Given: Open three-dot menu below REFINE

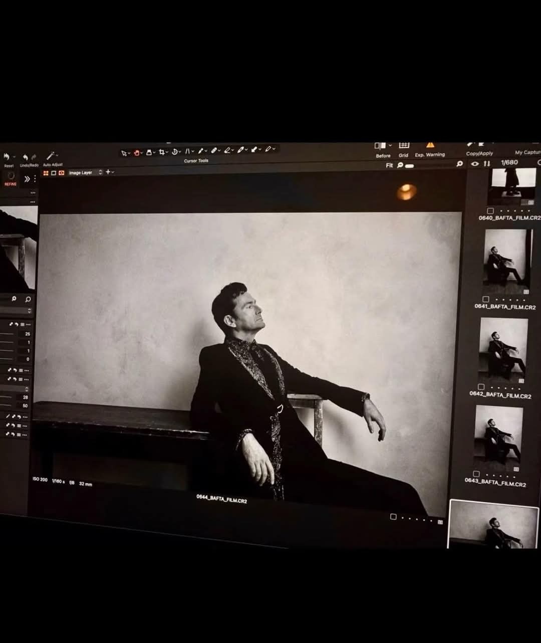Looking at the screenshot, I should [x=33, y=192].
